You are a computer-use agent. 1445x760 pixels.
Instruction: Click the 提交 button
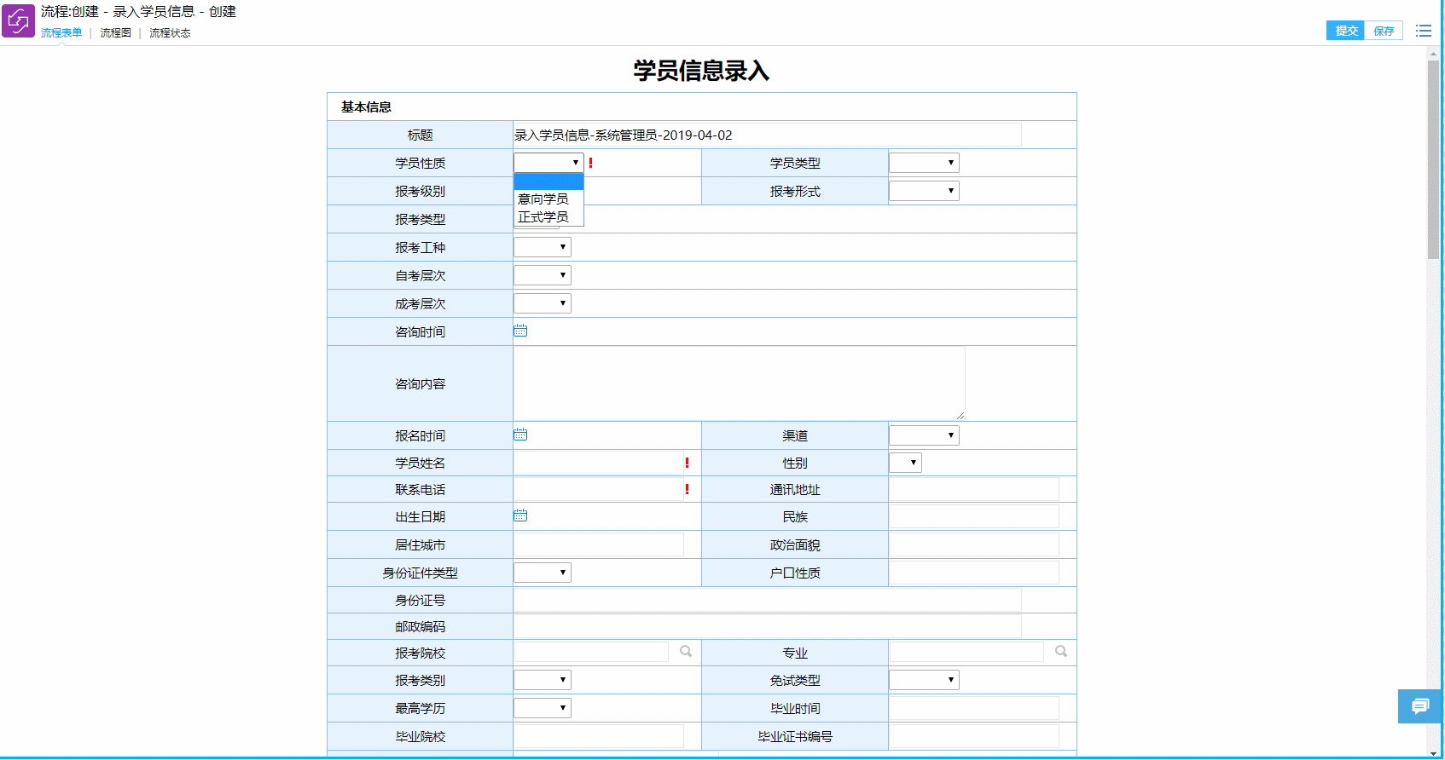click(1346, 31)
